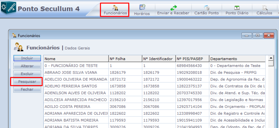Click the Departamento column header

pyautogui.click(x=237, y=59)
